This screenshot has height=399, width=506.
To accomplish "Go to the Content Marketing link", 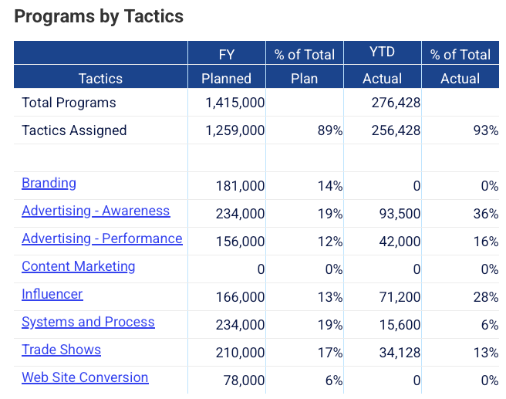I will pyautogui.click(x=78, y=266).
